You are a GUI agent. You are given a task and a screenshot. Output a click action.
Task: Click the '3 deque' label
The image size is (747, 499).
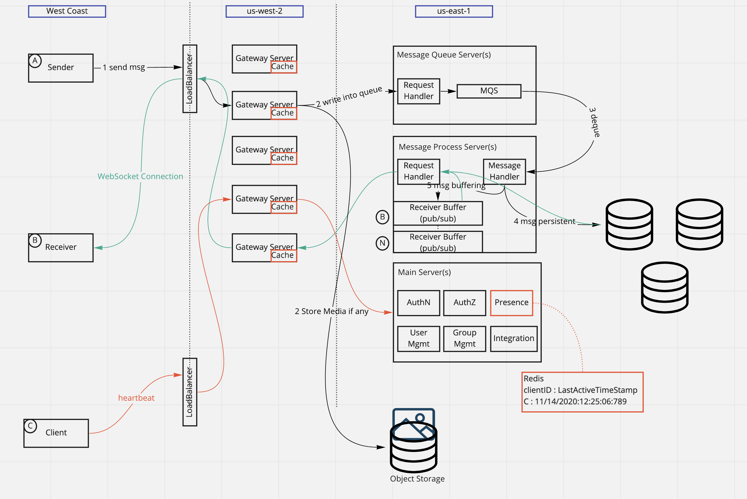click(x=595, y=123)
